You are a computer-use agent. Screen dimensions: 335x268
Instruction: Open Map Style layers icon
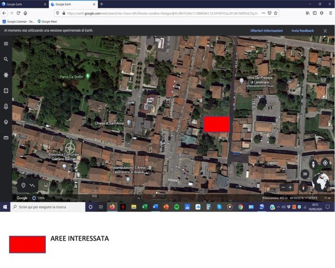[x=6, y=122]
